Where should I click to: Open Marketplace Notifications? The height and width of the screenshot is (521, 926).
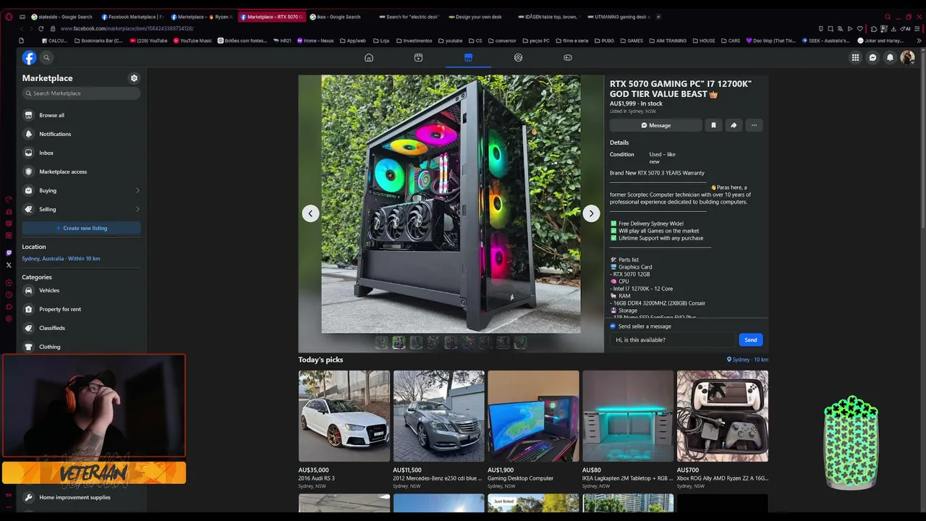click(81, 134)
